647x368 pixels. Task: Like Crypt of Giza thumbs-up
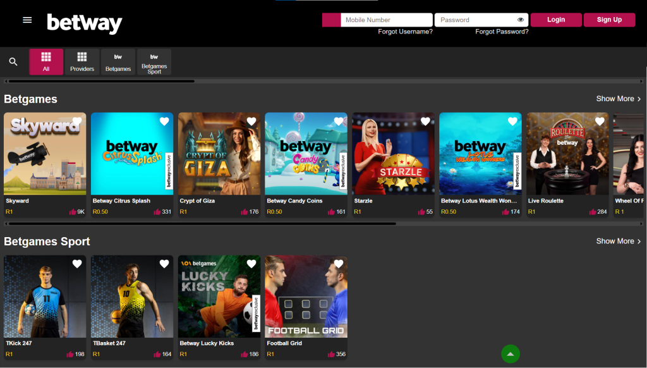coord(245,212)
